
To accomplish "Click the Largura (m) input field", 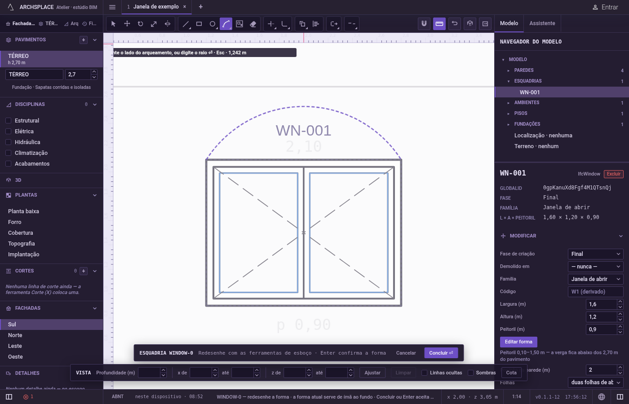I will click(602, 304).
